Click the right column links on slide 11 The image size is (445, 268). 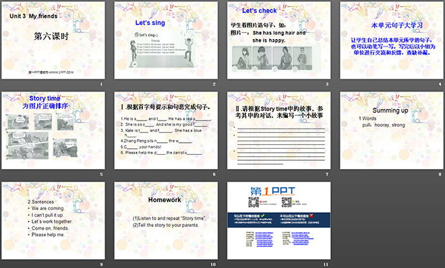click(x=298, y=238)
